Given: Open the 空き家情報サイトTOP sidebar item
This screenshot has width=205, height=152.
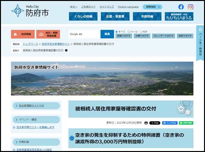Looking at the screenshot, I should (36, 106).
